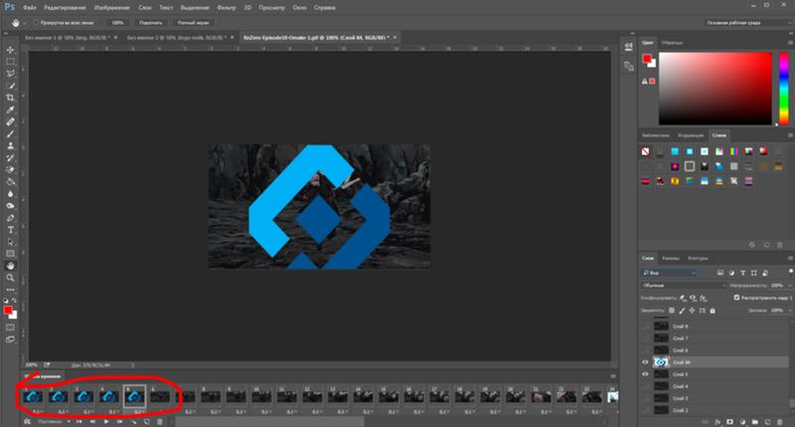Switch to the Коррекция tab
This screenshot has height=427, width=795.
(691, 135)
